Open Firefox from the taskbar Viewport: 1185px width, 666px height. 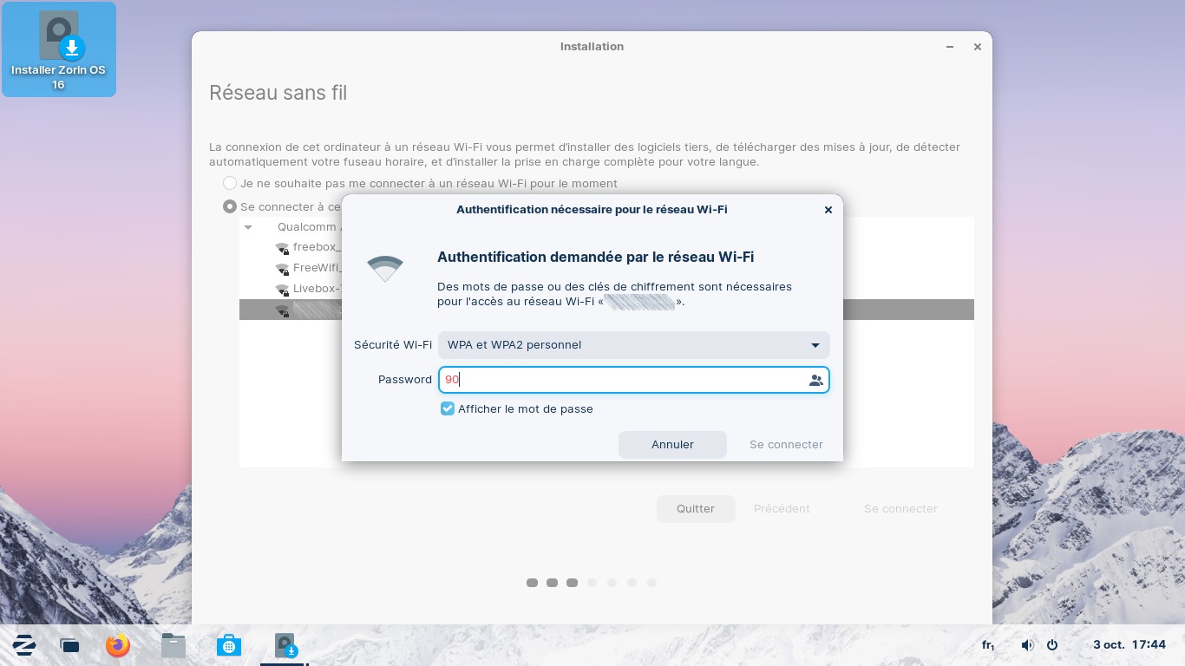pyautogui.click(x=117, y=645)
